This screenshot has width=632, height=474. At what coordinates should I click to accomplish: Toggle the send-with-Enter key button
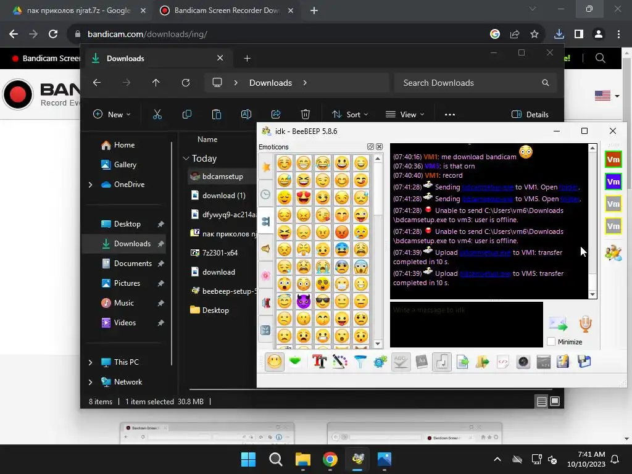point(442,362)
